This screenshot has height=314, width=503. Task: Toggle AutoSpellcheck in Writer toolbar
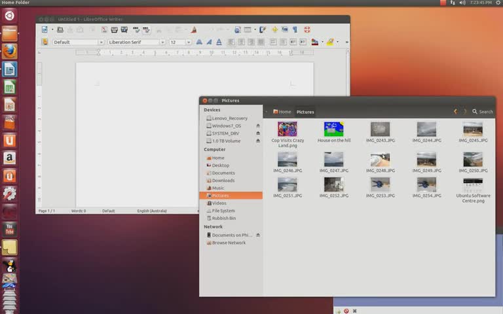(x=146, y=30)
